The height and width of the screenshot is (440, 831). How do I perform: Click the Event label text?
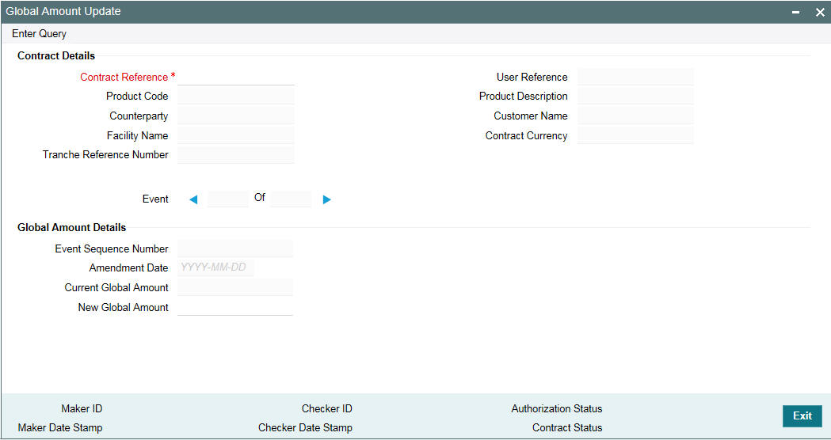point(155,199)
